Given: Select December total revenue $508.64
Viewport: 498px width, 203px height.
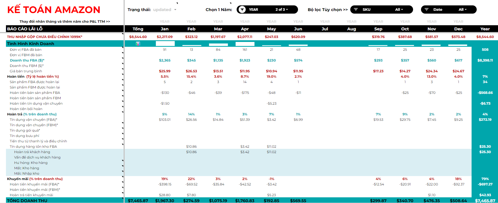Looking at the screenshot, I should click(459, 201).
